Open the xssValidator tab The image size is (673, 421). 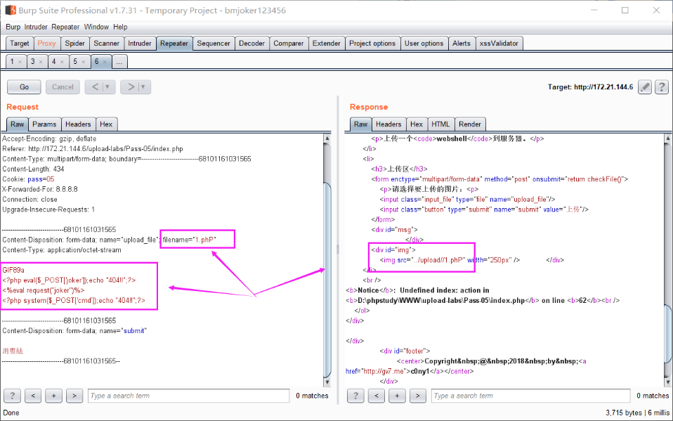click(x=499, y=44)
